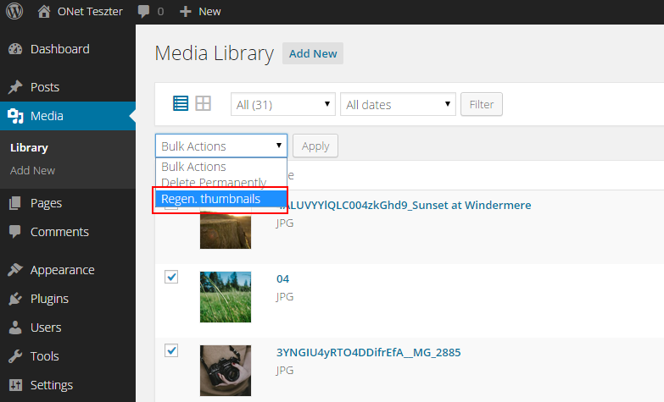664x402 pixels.
Task: Click the Dashboard gauge icon
Action: click(14, 49)
